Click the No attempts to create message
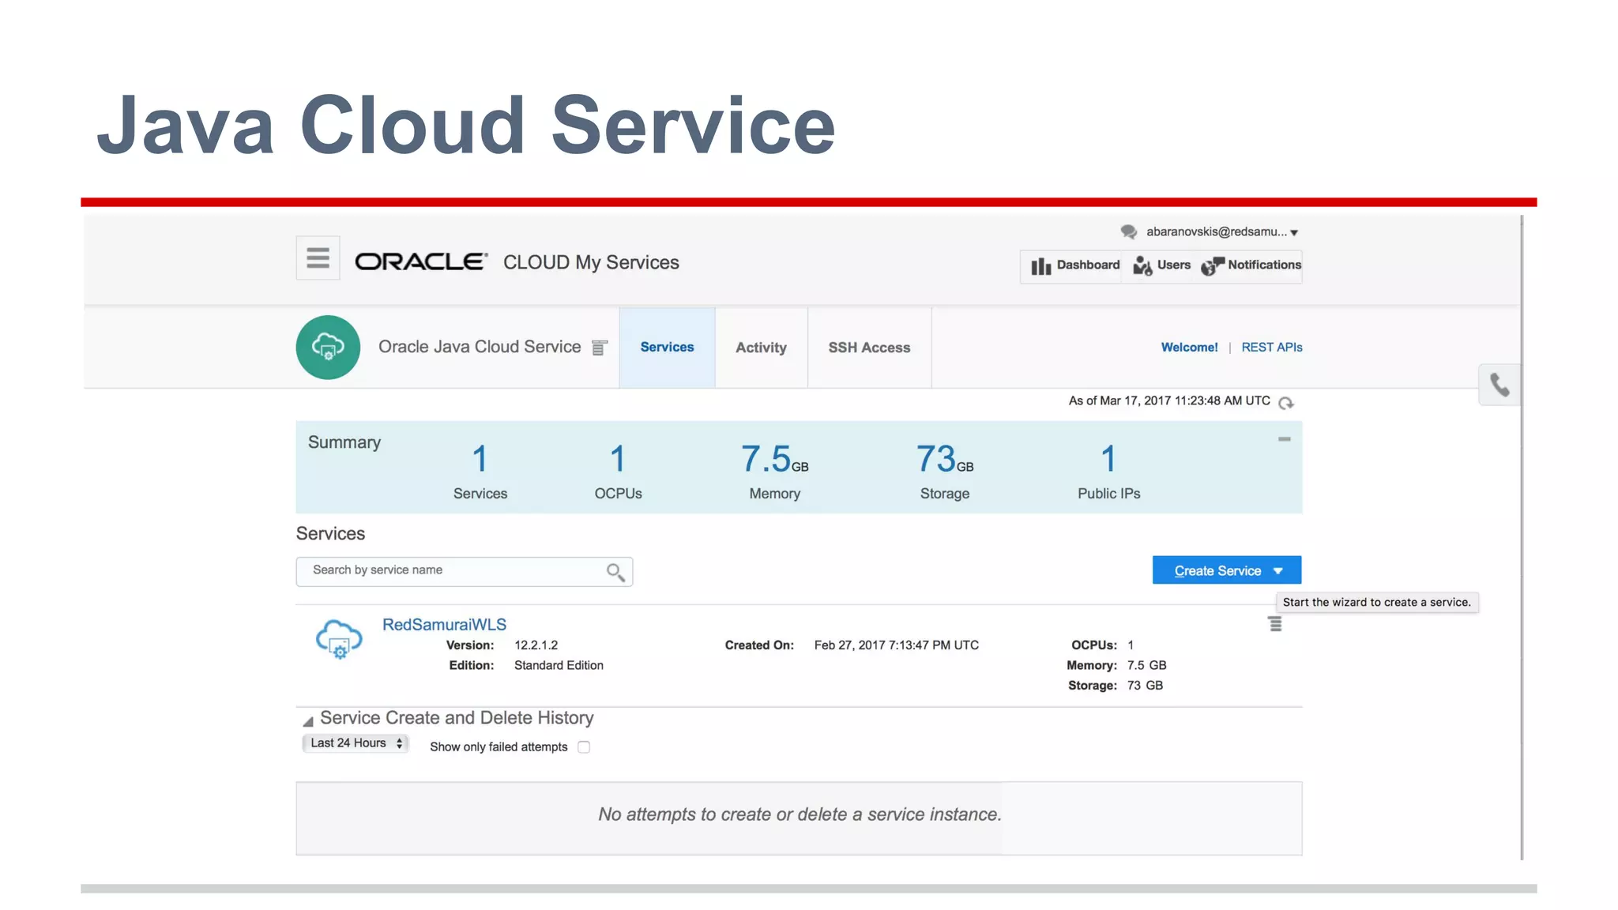 point(800,814)
